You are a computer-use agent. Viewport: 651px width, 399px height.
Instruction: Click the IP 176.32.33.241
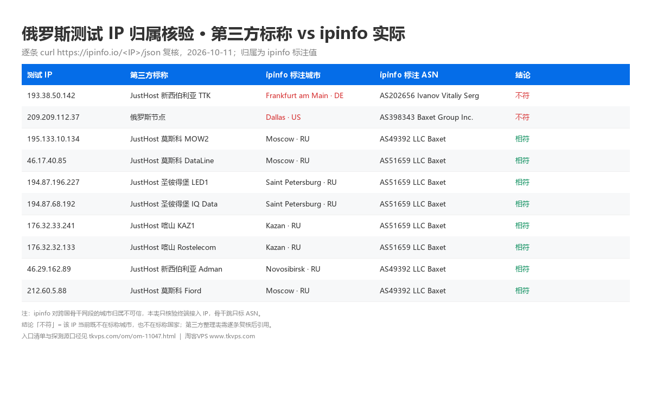point(51,226)
